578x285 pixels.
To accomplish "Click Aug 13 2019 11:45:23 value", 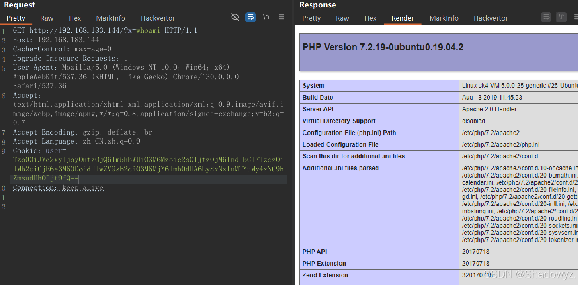I will point(492,97).
